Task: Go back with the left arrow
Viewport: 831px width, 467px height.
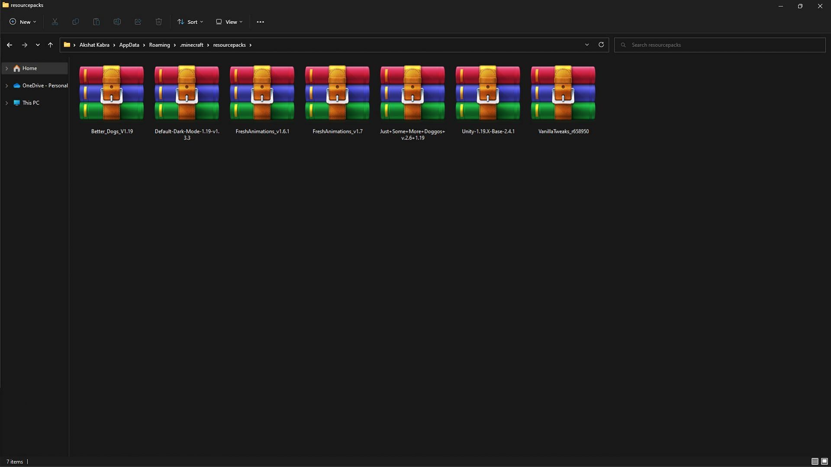Action: pyautogui.click(x=10, y=45)
